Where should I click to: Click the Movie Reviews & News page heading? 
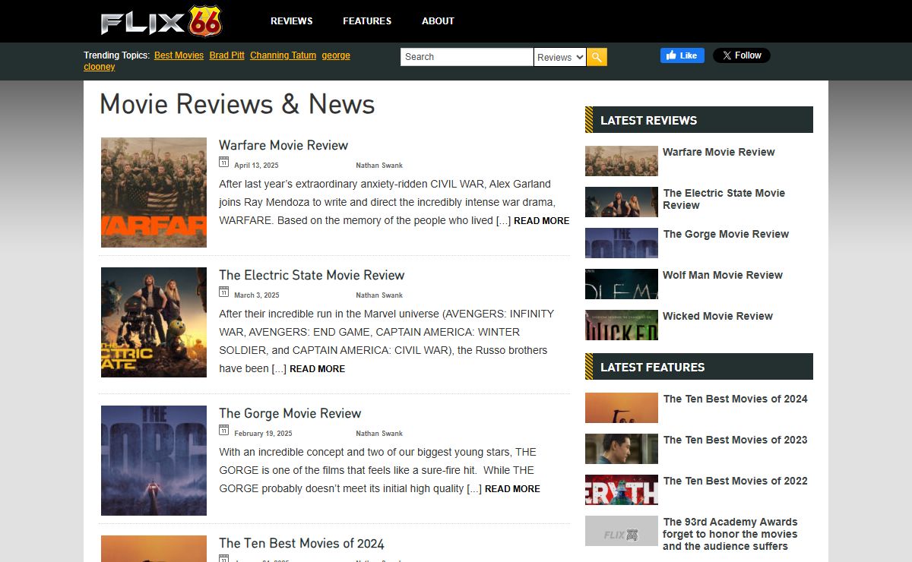tap(237, 104)
